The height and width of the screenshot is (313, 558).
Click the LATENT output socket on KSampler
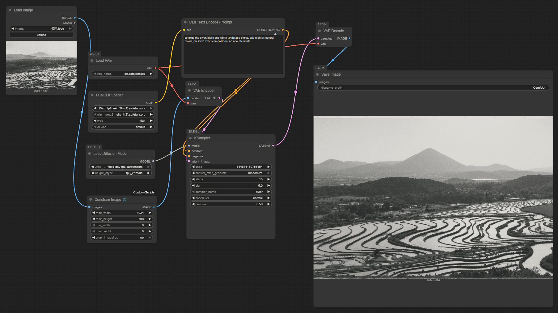click(273, 146)
